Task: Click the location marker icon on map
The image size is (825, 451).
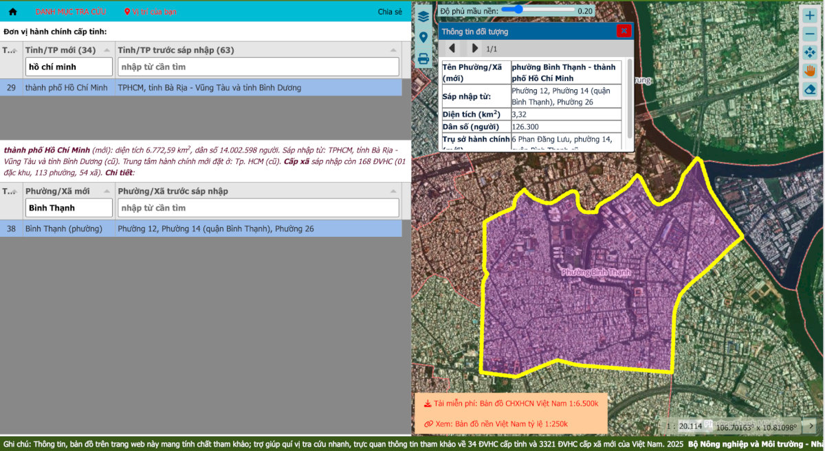Action: point(423,37)
